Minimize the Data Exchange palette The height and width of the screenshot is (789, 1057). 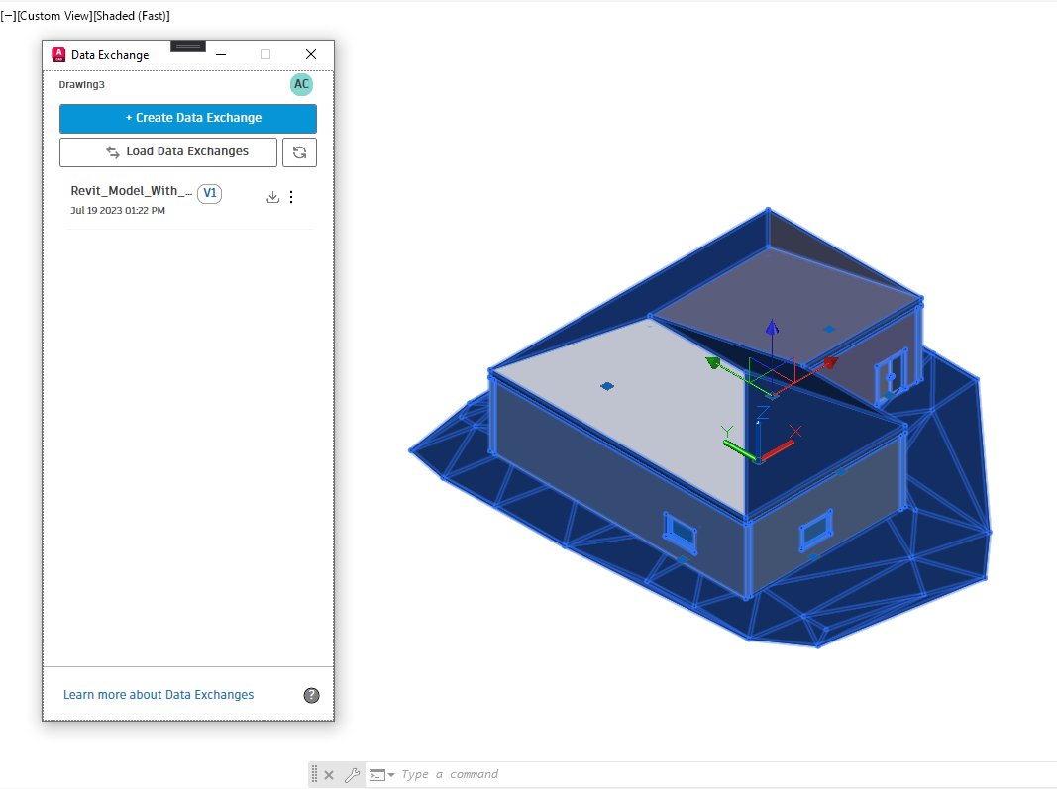click(221, 54)
